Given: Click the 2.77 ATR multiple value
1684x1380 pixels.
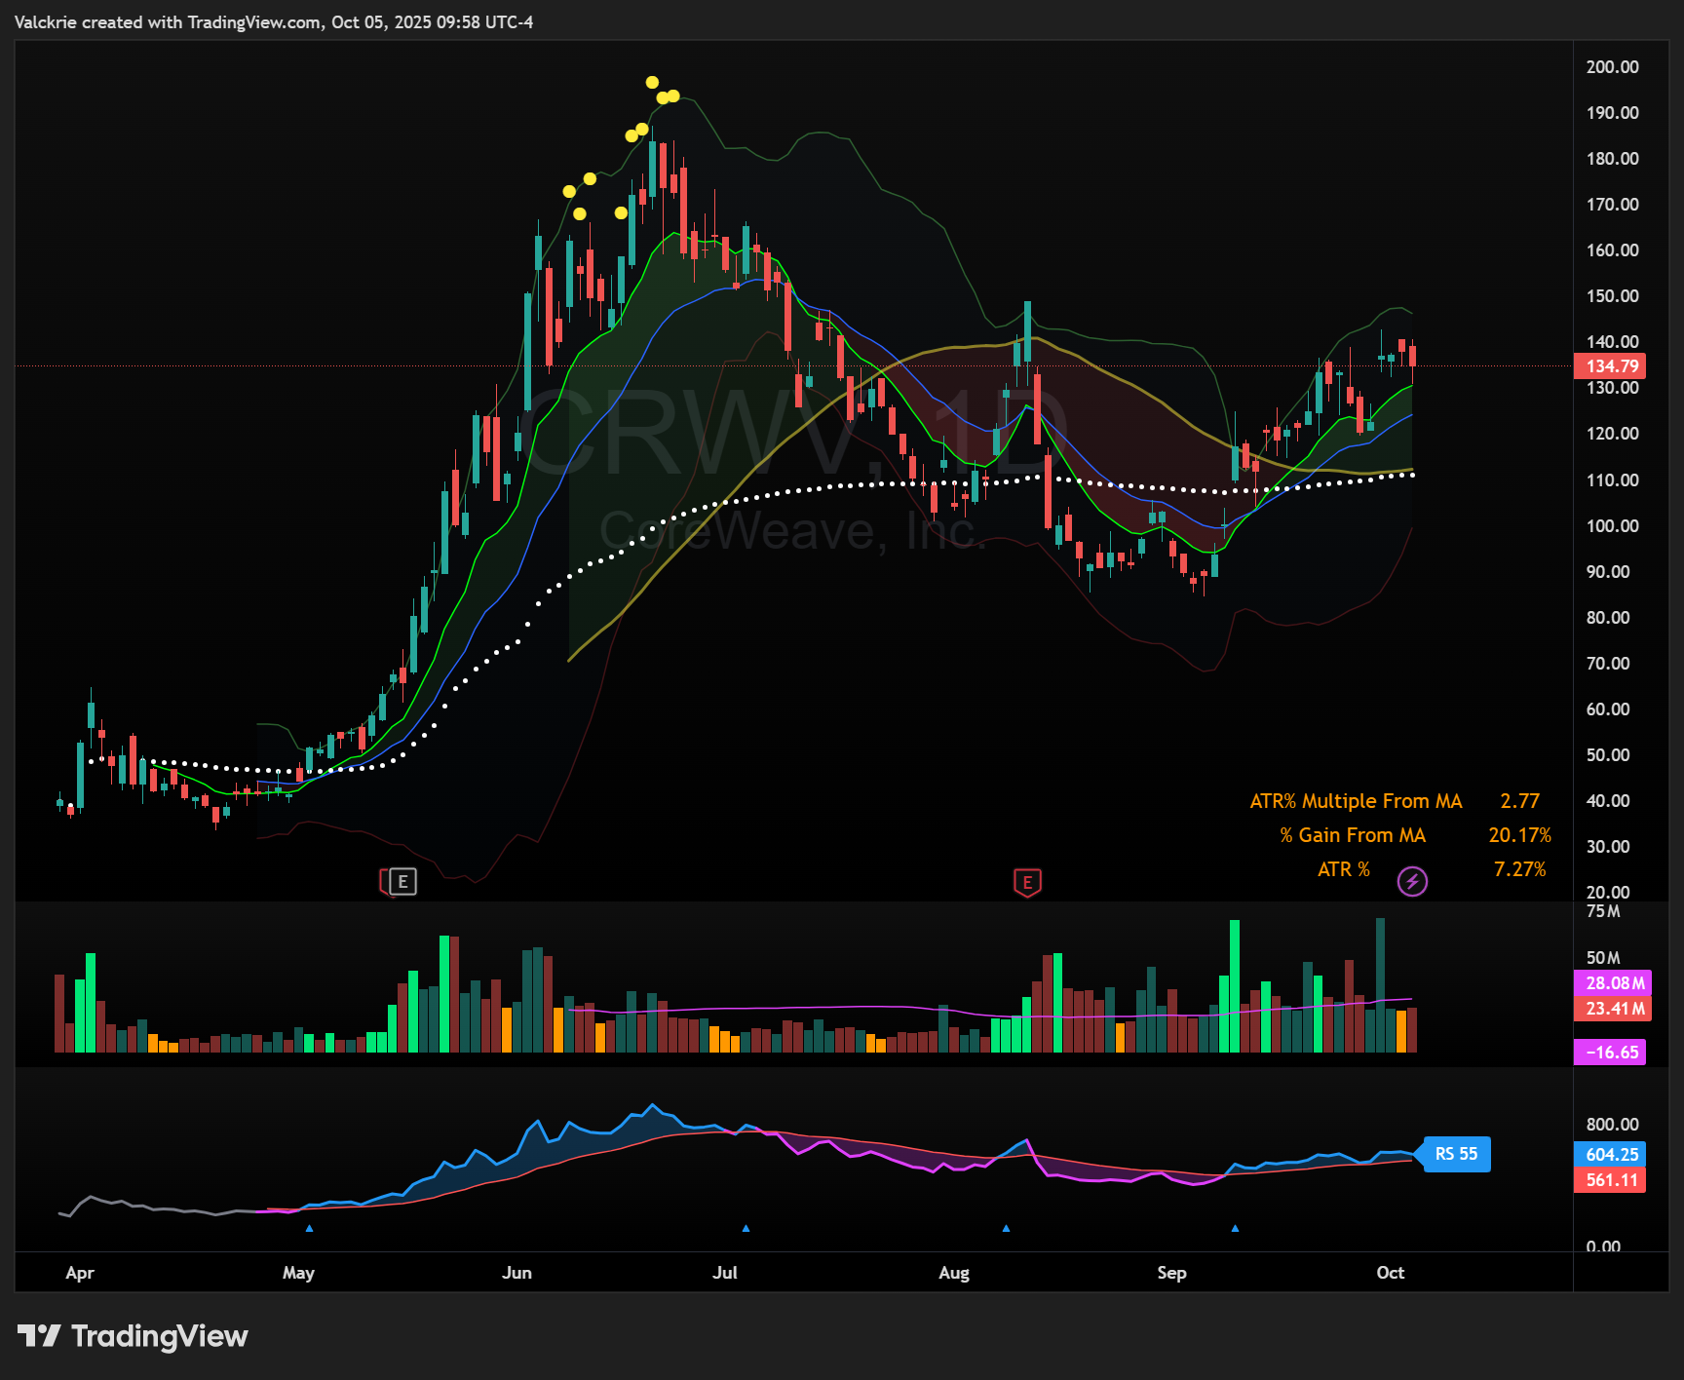Looking at the screenshot, I should (x=1519, y=801).
